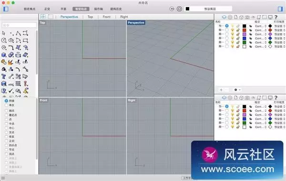Image resolution: width=286 pixels, height=181 pixels.
Task: Switch to the Right viewport tab
Action: [124, 17]
